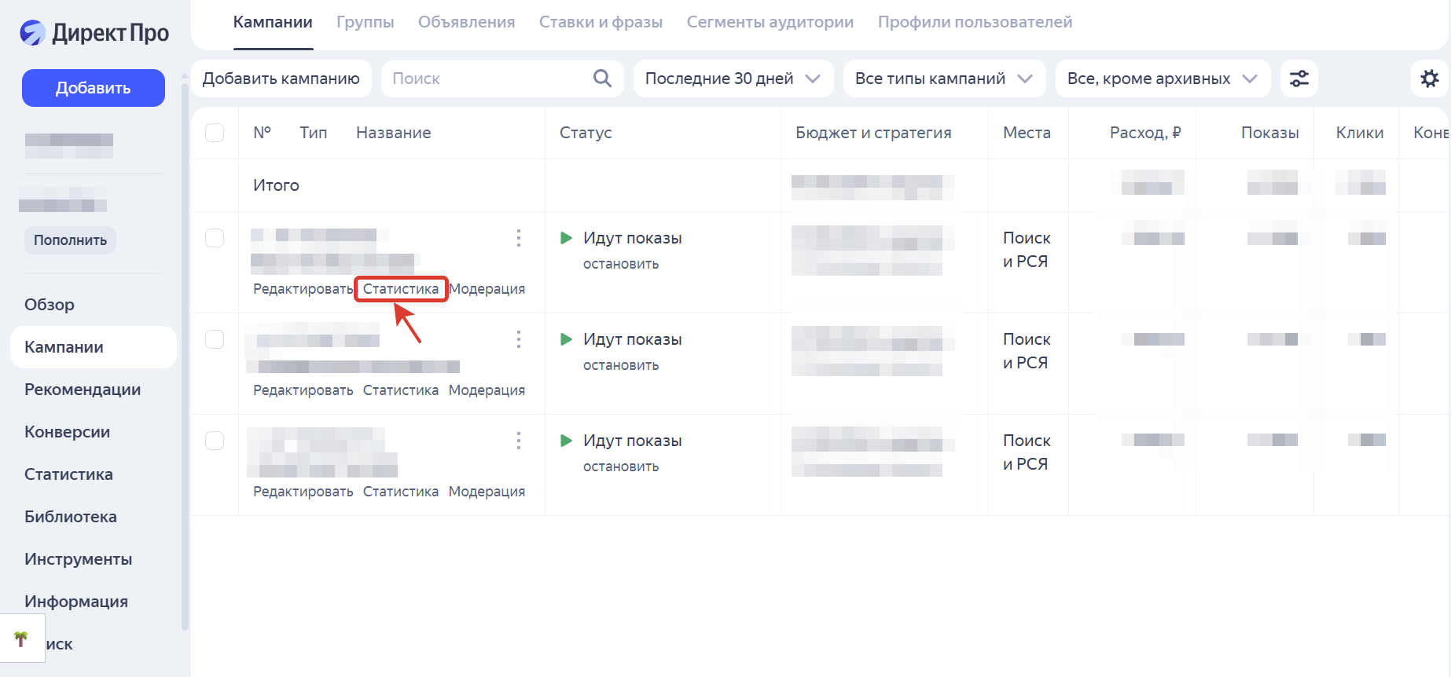Screen dimensions: 1451x677
Task: Open Редактировать link of second campaign
Action: 303,390
